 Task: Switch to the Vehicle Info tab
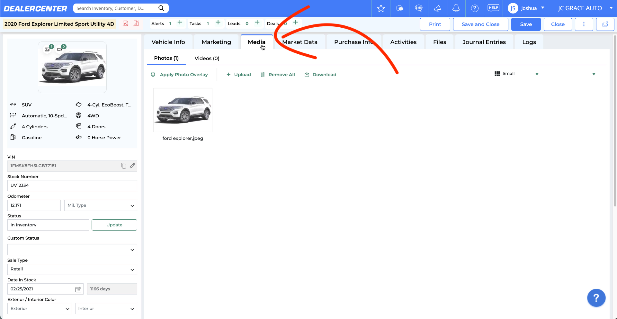168,42
